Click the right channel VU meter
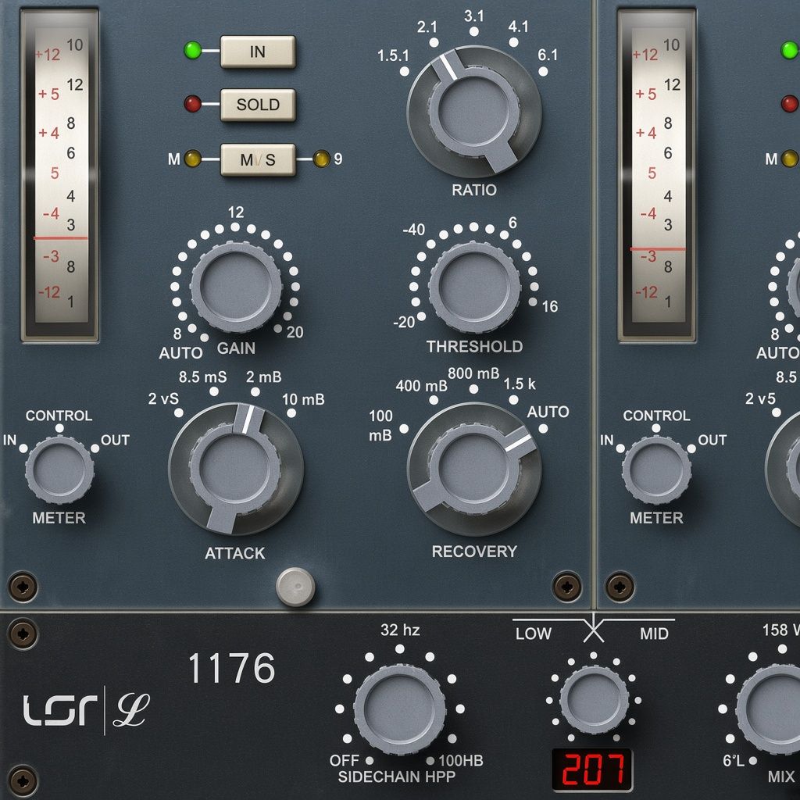800x800 pixels. (x=656, y=175)
